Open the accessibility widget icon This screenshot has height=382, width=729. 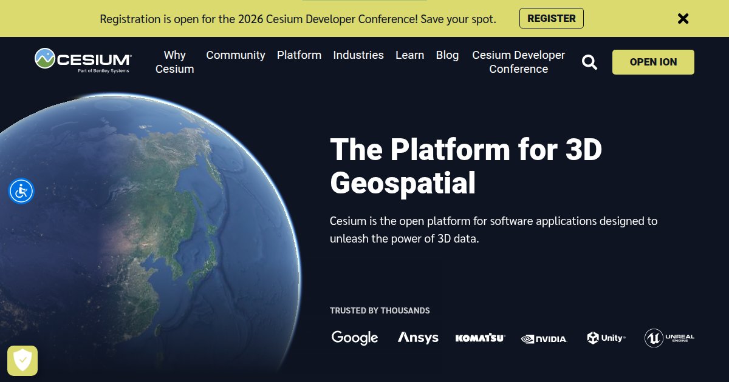[x=21, y=191]
